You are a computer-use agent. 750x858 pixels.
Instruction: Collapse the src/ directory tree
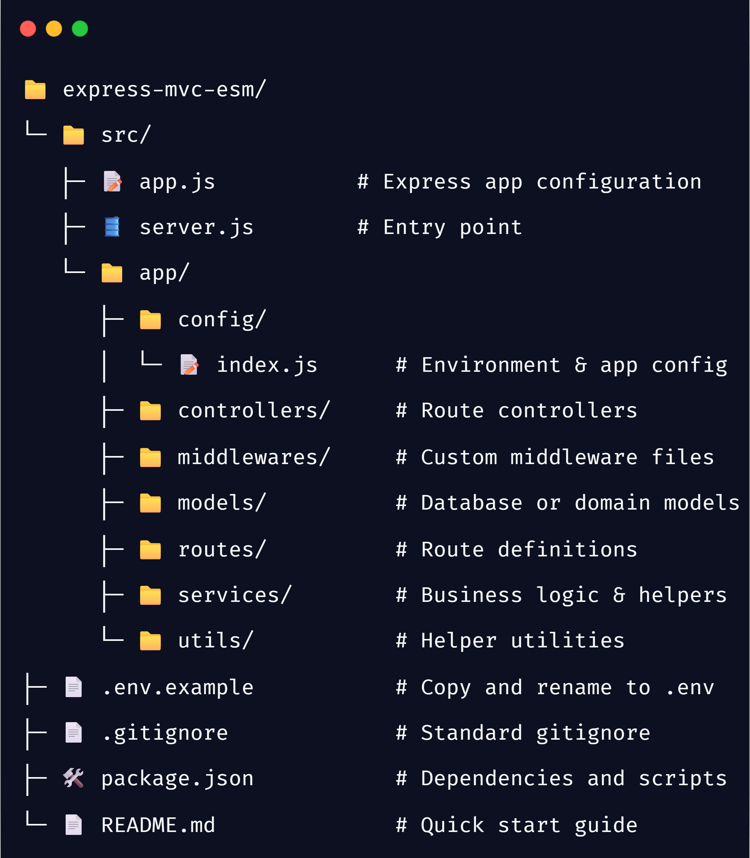(125, 135)
